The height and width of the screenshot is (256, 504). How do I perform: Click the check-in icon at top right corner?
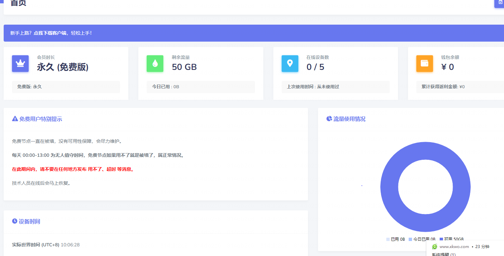(x=500, y=2)
